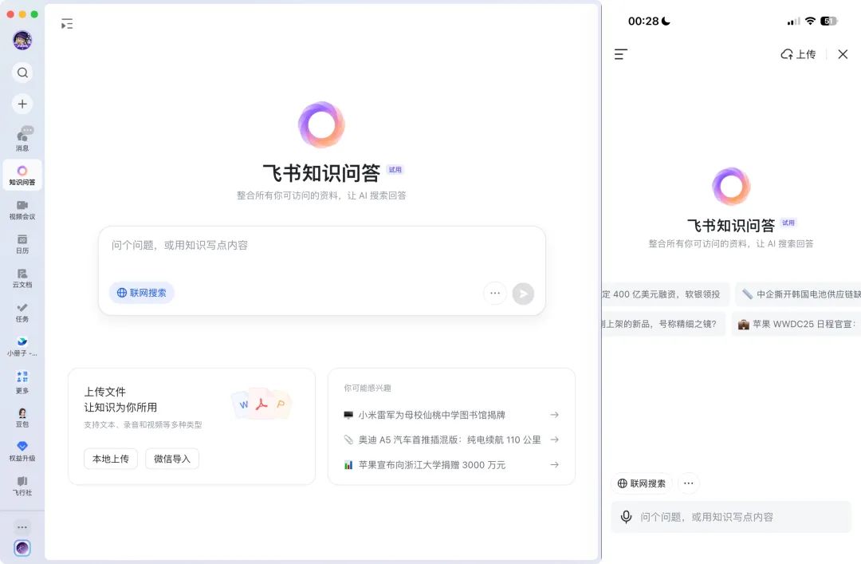The width and height of the screenshot is (861, 564).
Task: Open 权益升级 upgrade item
Action: point(22,451)
